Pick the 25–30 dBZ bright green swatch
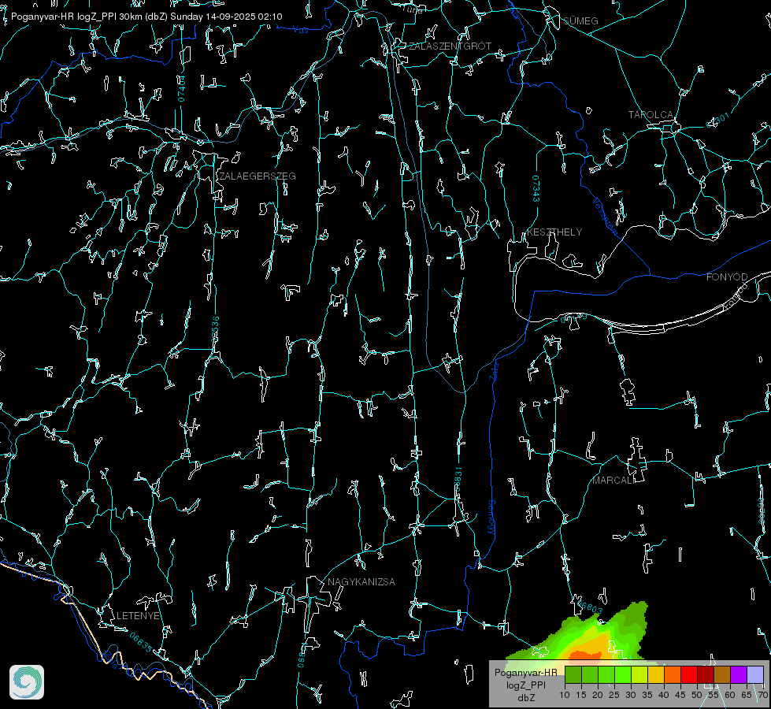Viewport: 771px width, 709px height. pyautogui.click(x=623, y=674)
